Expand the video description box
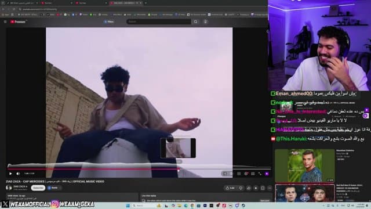 coord(72,197)
